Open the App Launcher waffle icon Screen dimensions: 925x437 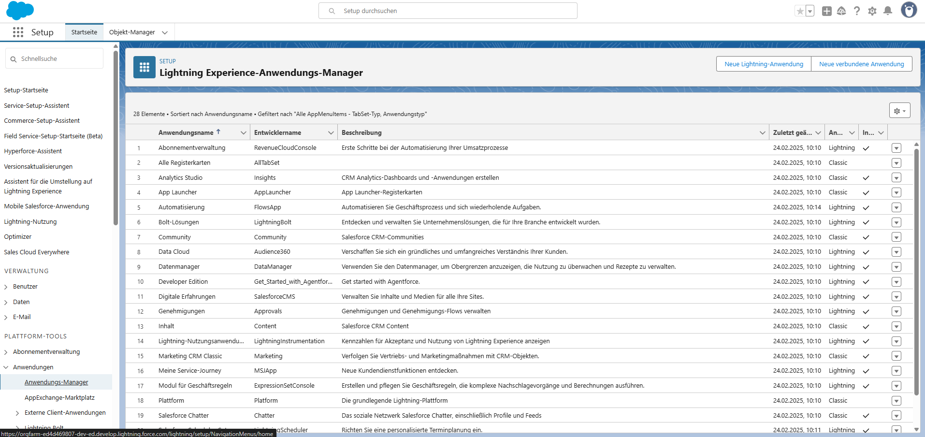(18, 32)
